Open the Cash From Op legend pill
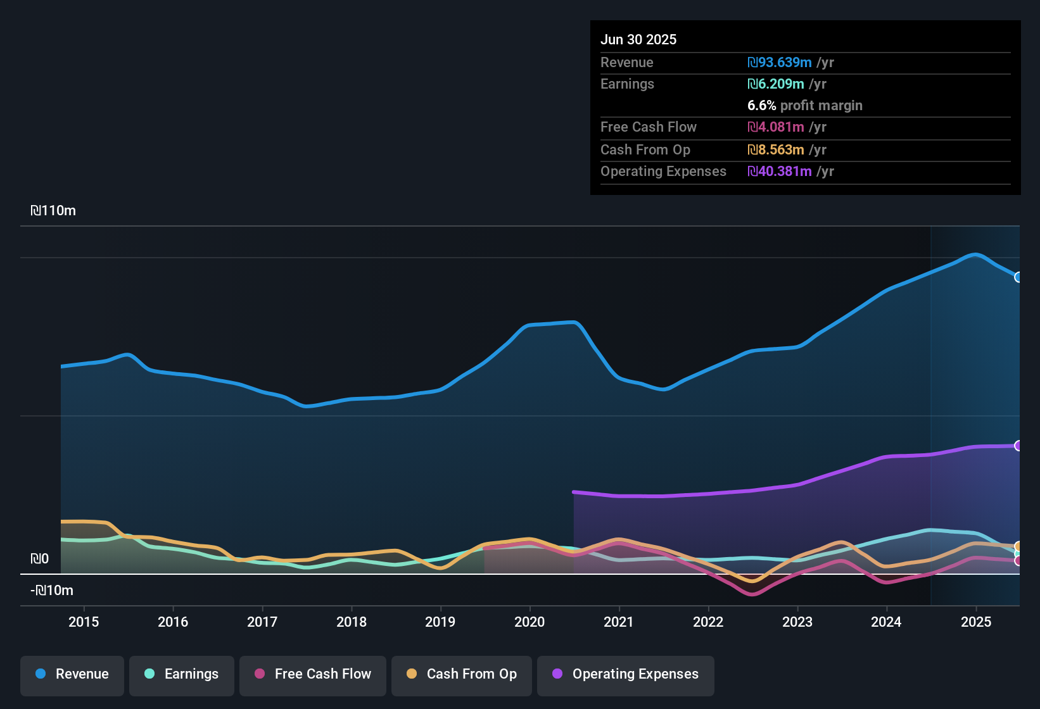Viewport: 1040px width, 709px height. tap(461, 674)
